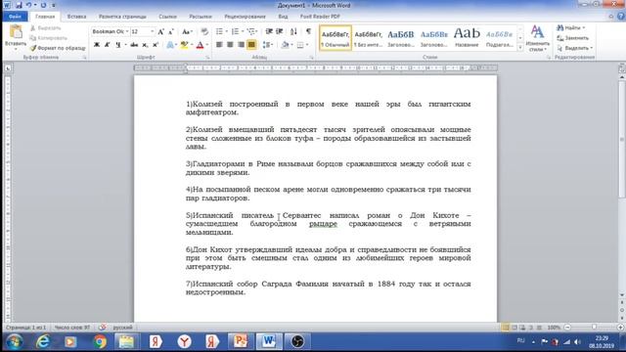Toggle italic formatting (К)
This screenshot has width=626, height=352.
tap(107, 45)
